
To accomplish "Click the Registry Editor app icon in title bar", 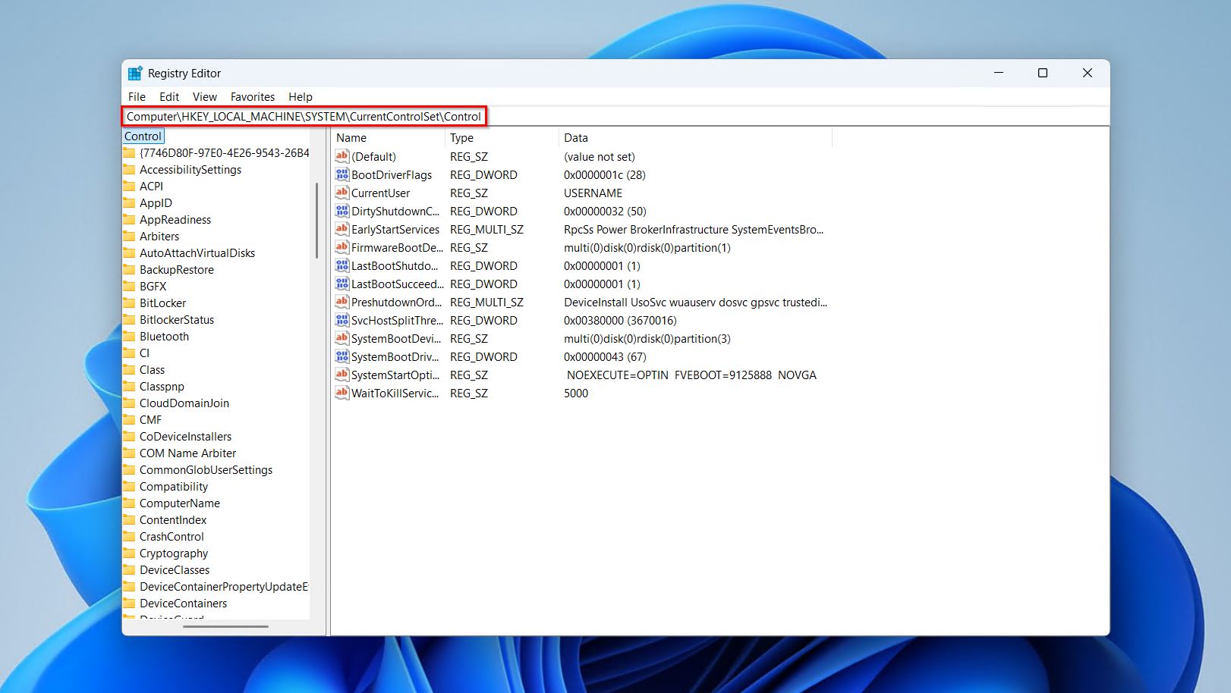I will point(135,74).
